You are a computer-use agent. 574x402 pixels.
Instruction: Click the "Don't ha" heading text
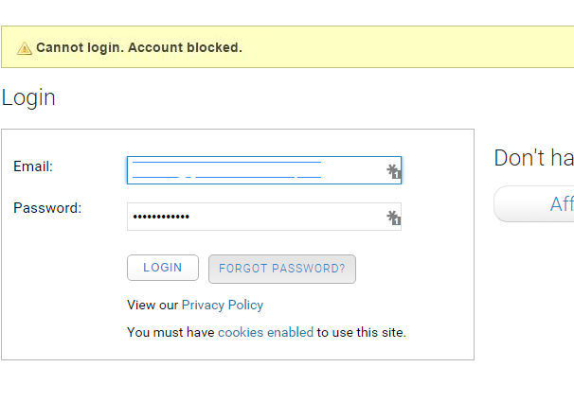533,158
